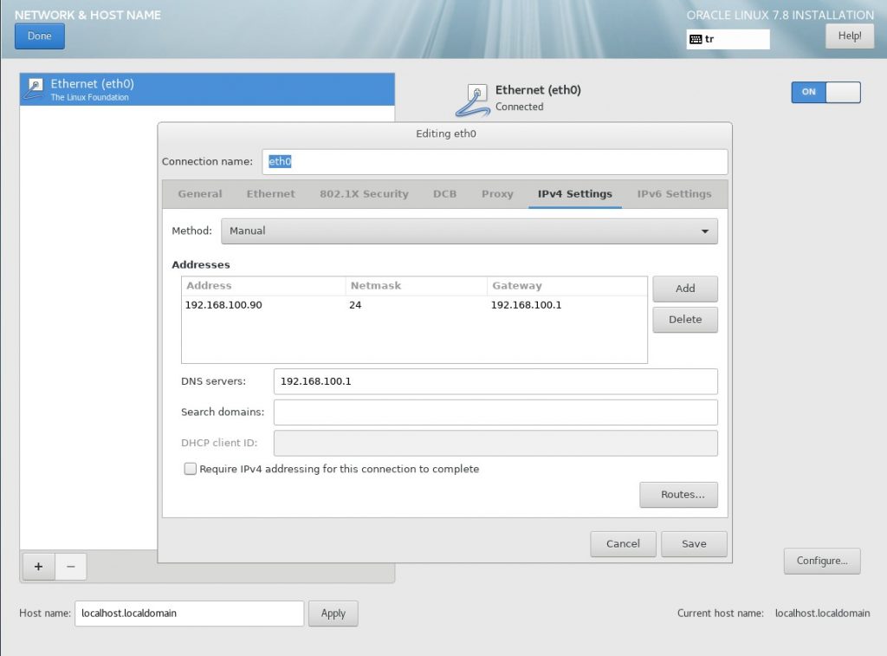Click the Ethernet cable icon beside Connected status
This screenshot has width=887, height=656.
(x=473, y=101)
